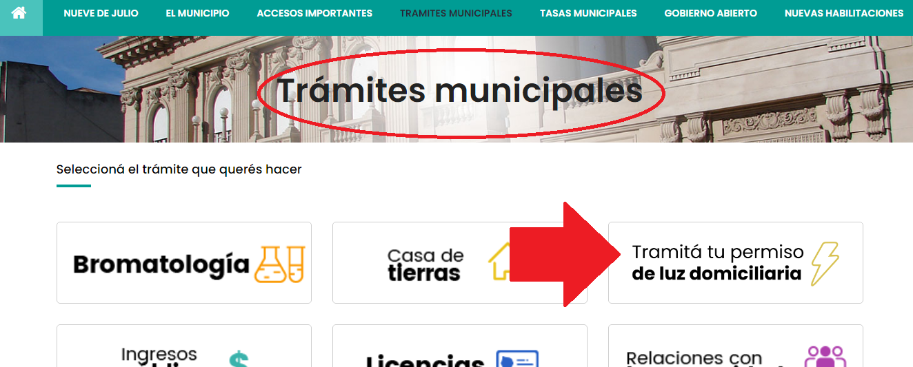Viewport: 913px width, 367px height.
Task: Click the yellow house icon on Casa de tierras
Action: pyautogui.click(x=499, y=262)
